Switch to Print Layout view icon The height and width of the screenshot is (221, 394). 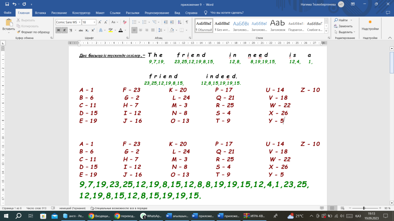click(x=332, y=208)
